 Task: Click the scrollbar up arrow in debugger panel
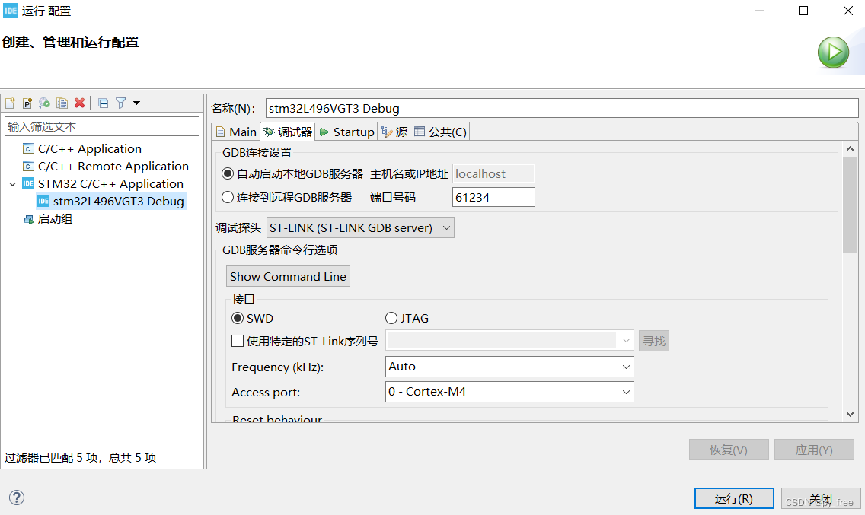(x=850, y=149)
